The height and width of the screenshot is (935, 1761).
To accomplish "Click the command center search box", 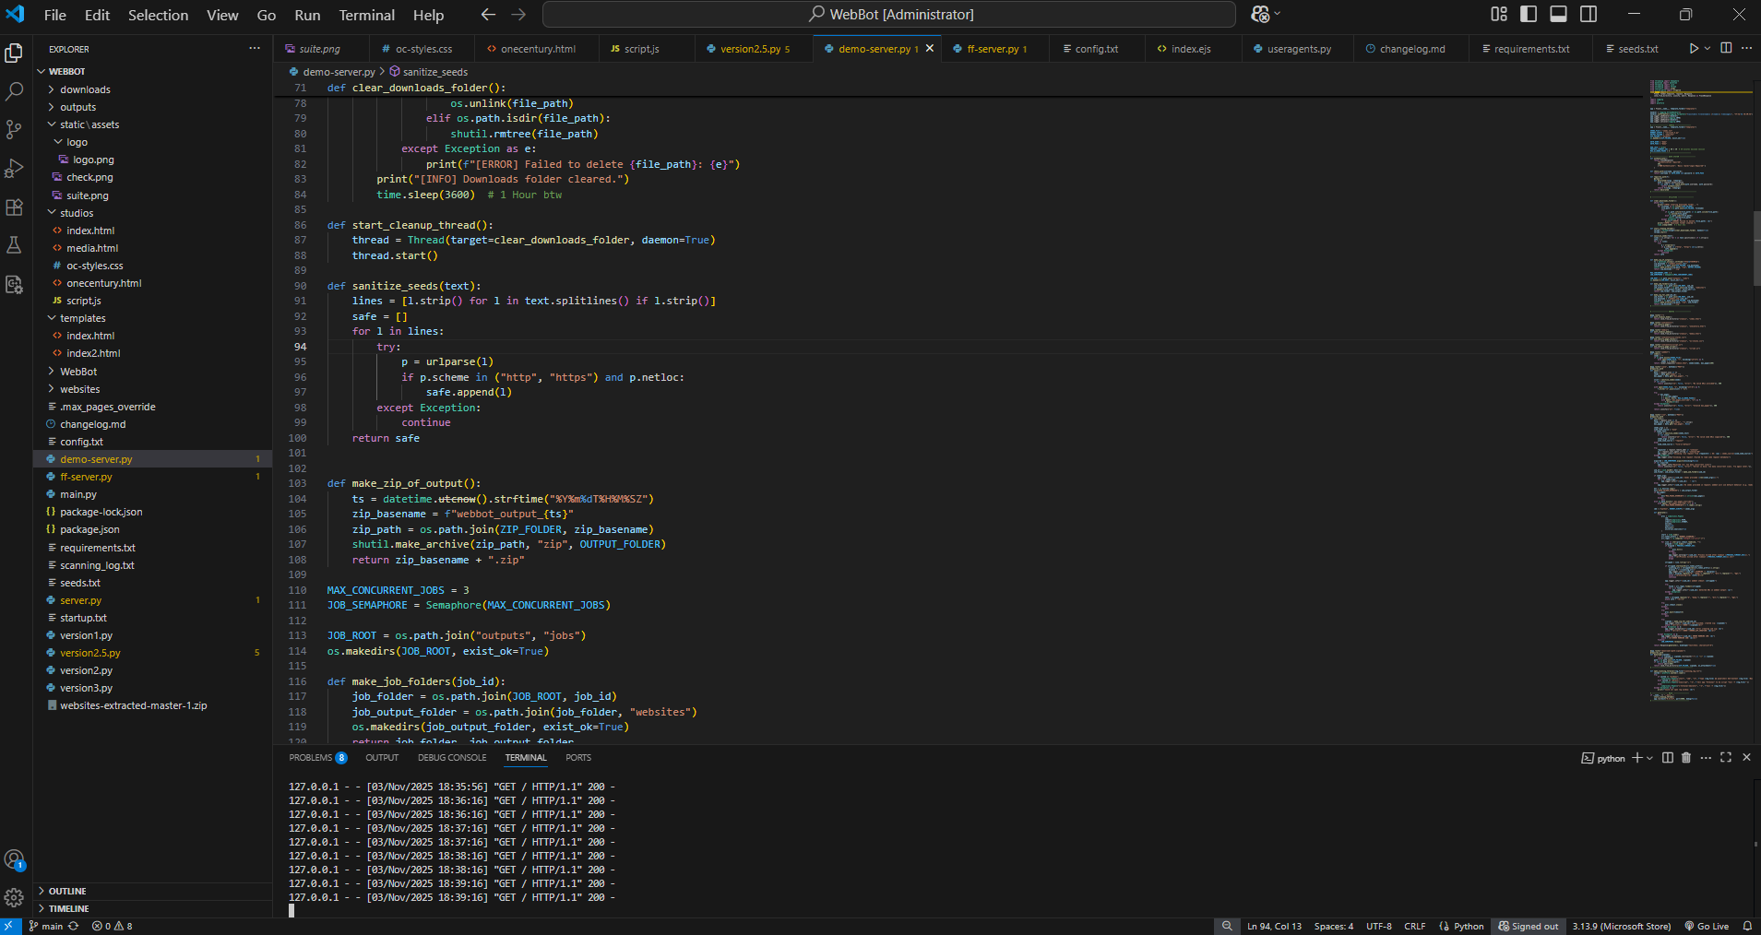I will 889,15.
